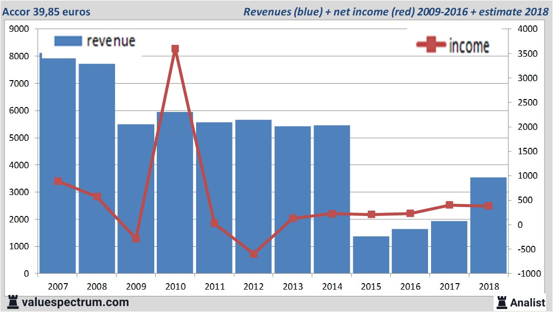
Task: Click the 2010 income peak marker
Action: (175, 49)
